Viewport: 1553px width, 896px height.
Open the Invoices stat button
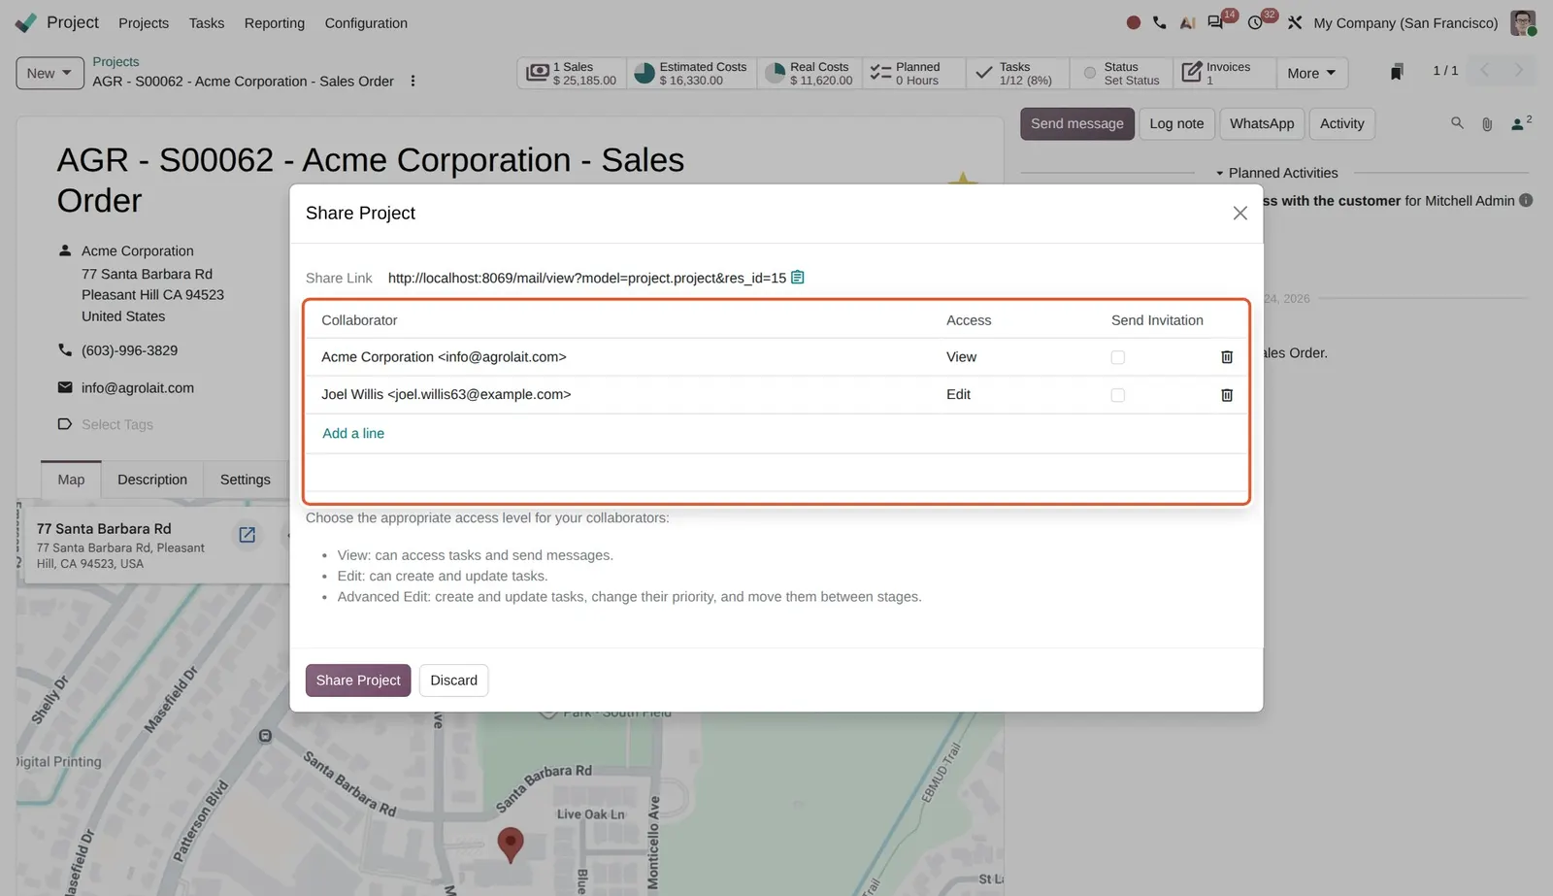(x=1225, y=74)
